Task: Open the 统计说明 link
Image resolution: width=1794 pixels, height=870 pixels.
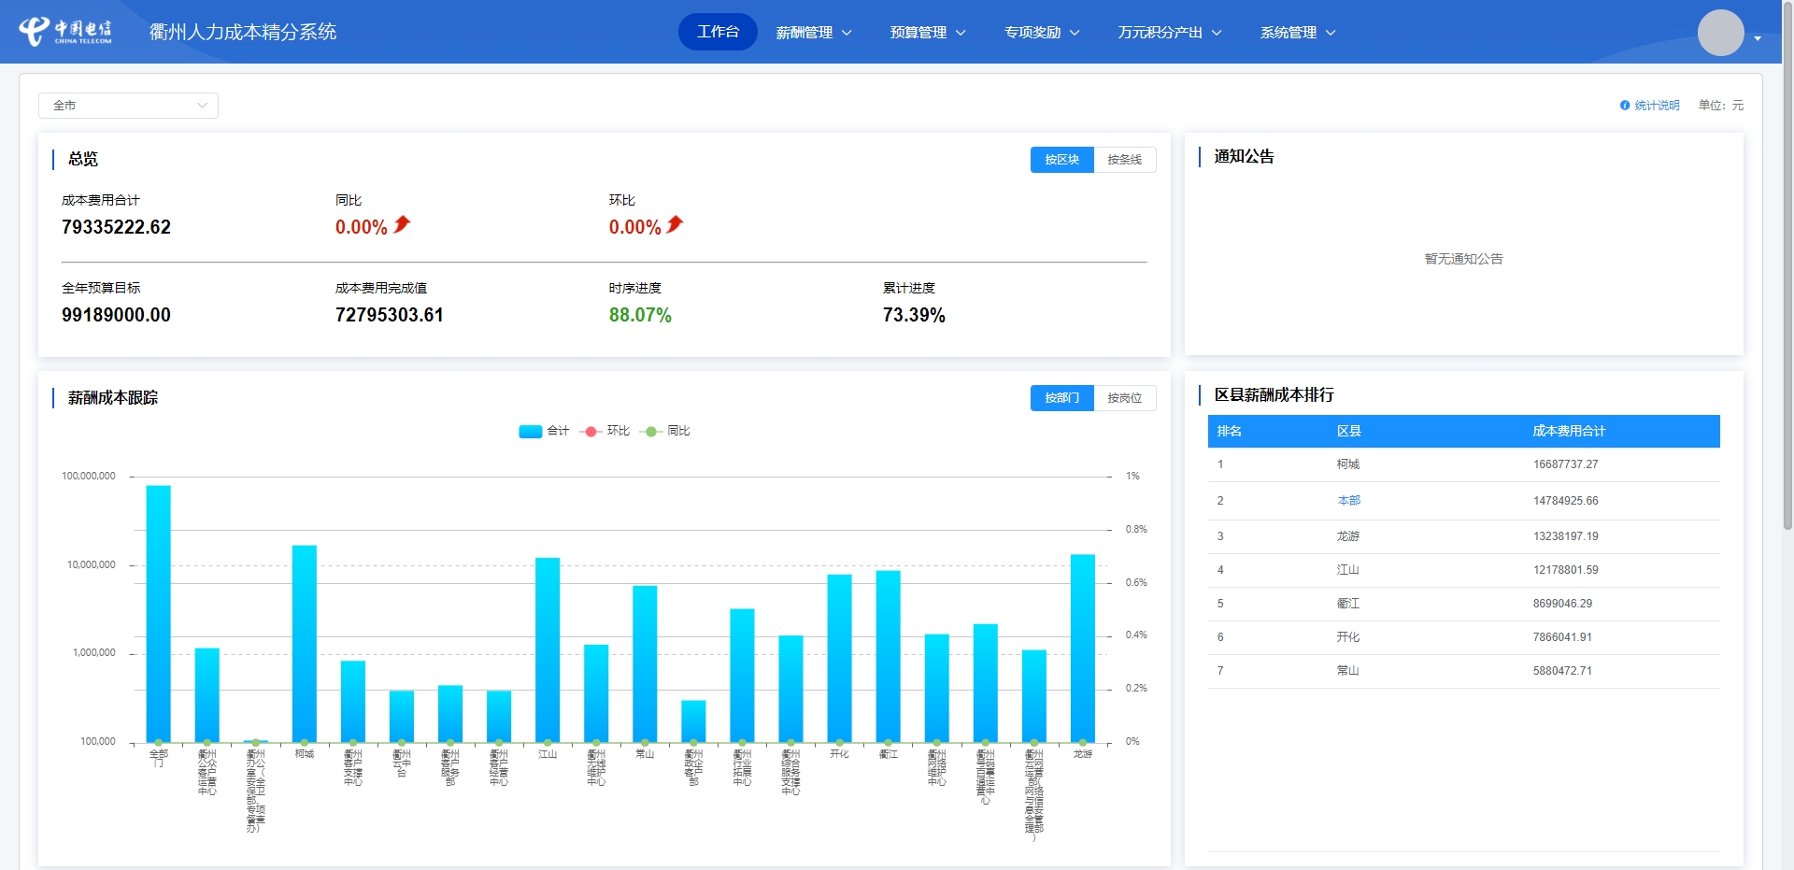Action: coord(1657,106)
